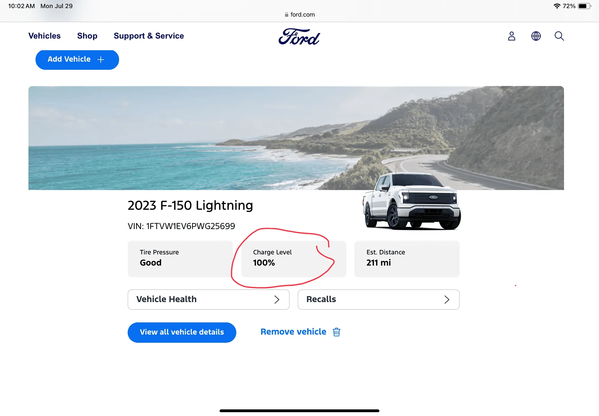Click the globe language icon
Image resolution: width=599 pixels, height=416 pixels.
tap(536, 36)
